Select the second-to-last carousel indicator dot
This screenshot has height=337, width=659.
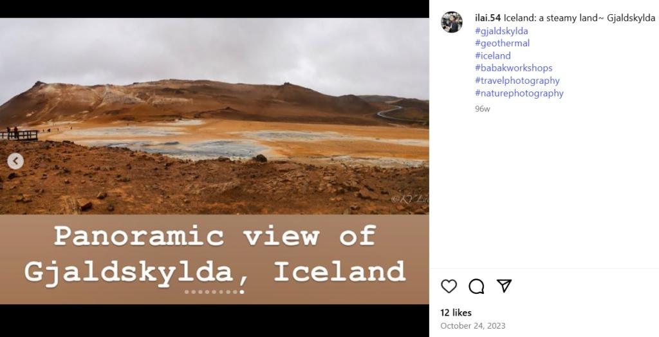[x=236, y=291]
